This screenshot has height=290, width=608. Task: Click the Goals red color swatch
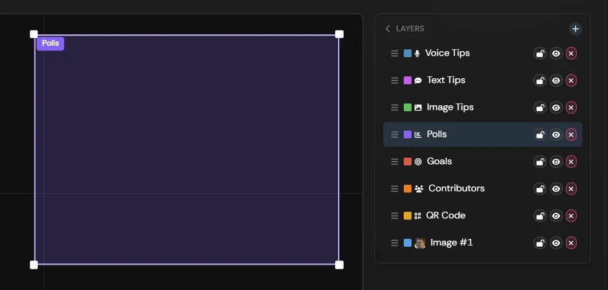[x=407, y=161]
